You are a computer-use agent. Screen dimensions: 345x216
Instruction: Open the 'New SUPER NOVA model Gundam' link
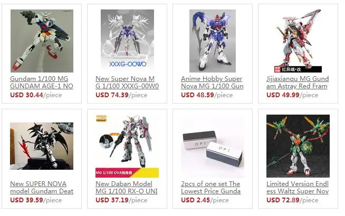point(42,187)
